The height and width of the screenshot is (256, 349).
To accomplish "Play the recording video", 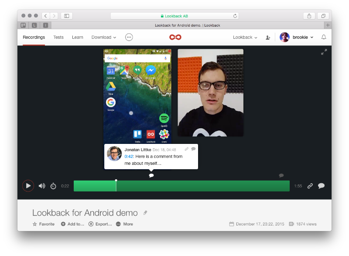I will tap(28, 186).
